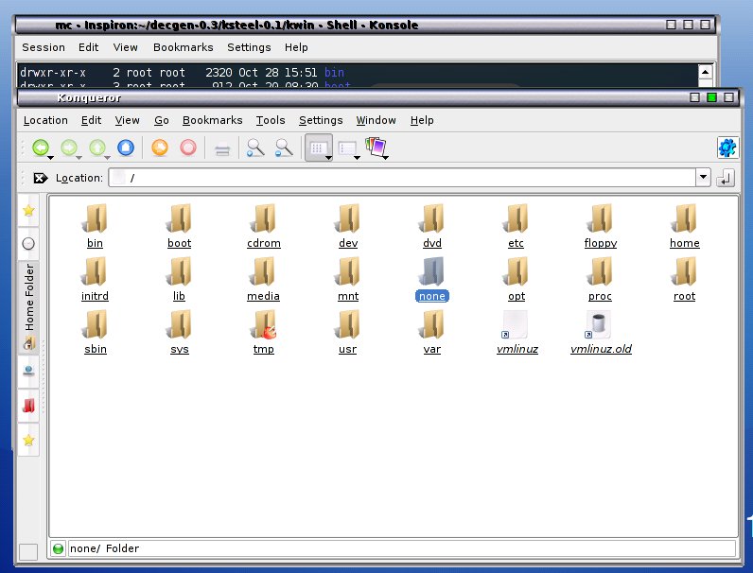Screen dimensions: 753x573
Task: Open Konqueror Go menu
Action: coord(162,120)
